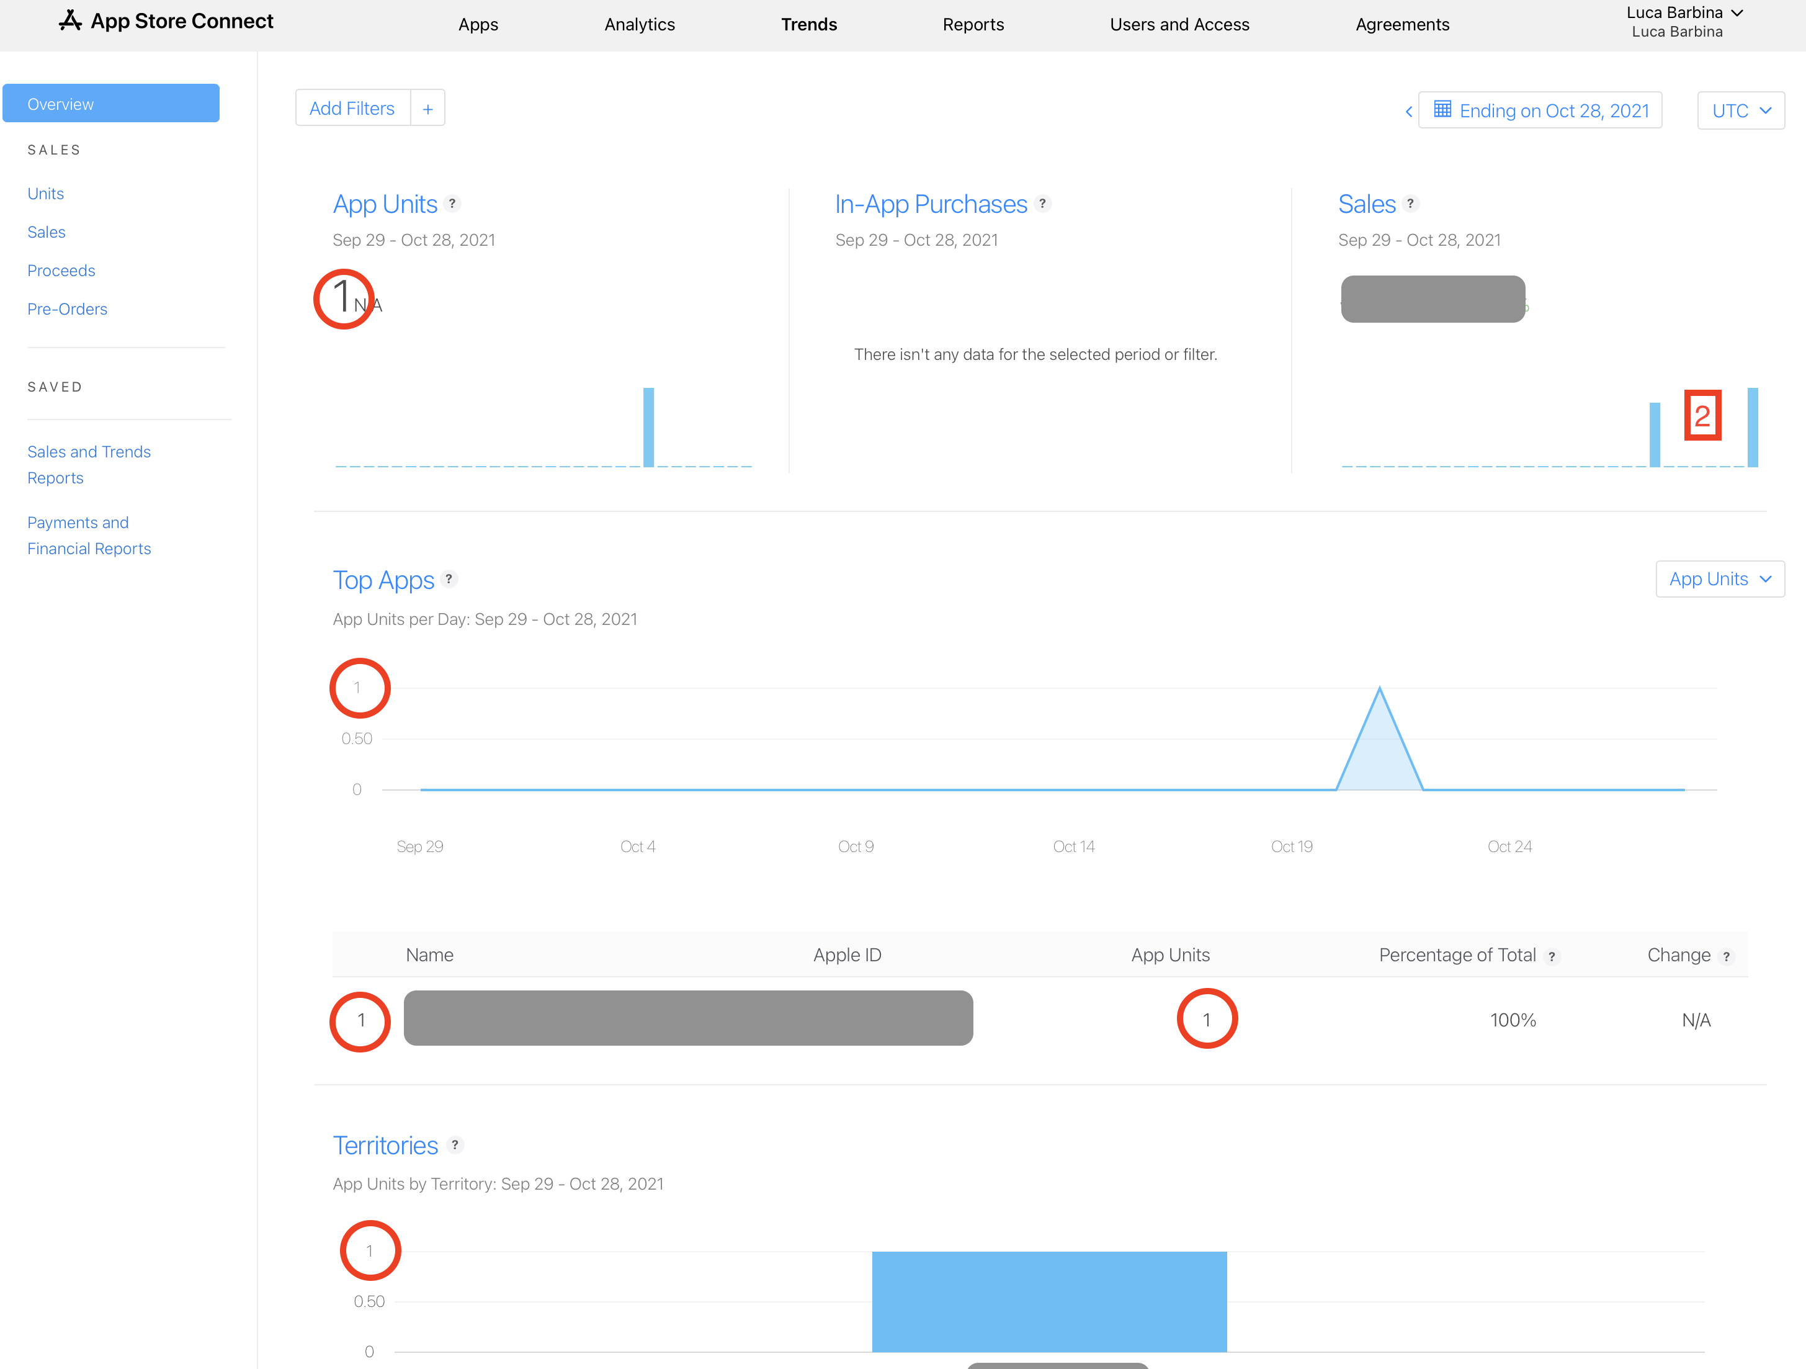Screen dimensions: 1806x1369
Task: Click the blue bar in Territories chart
Action: [x=1049, y=1301]
